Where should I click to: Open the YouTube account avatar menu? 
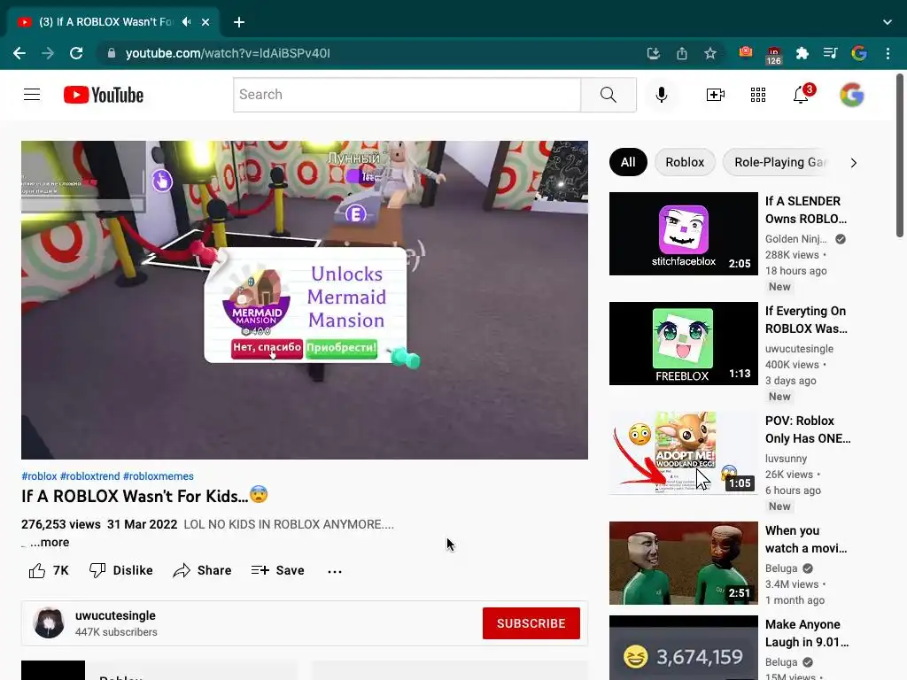pyautogui.click(x=852, y=95)
